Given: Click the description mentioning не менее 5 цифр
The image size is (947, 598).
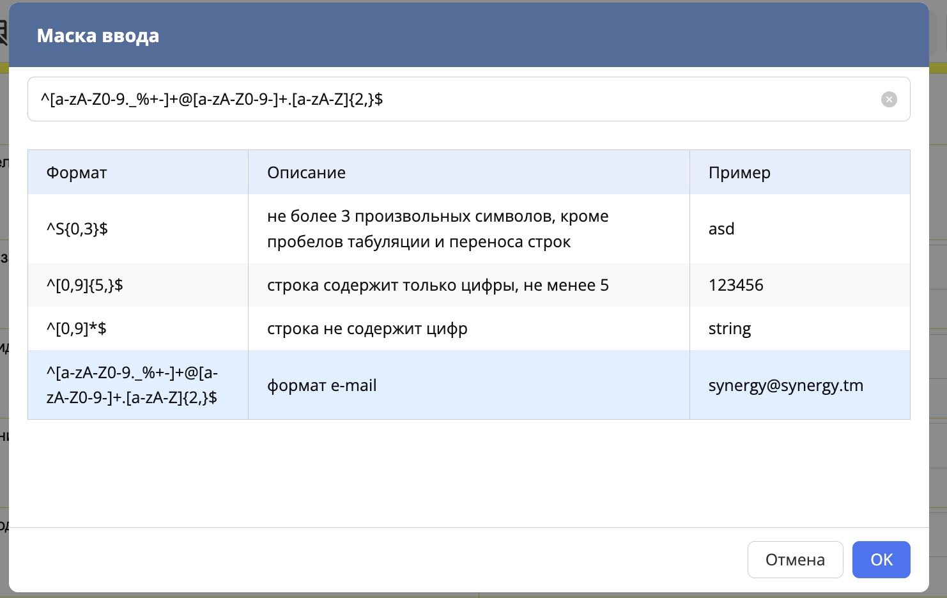Looking at the screenshot, I should [438, 285].
